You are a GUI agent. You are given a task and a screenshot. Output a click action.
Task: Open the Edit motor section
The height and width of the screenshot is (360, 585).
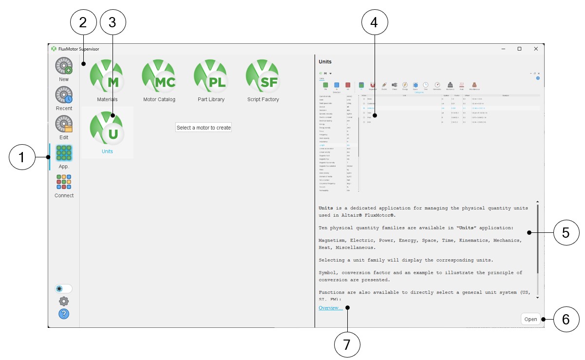pyautogui.click(x=64, y=128)
